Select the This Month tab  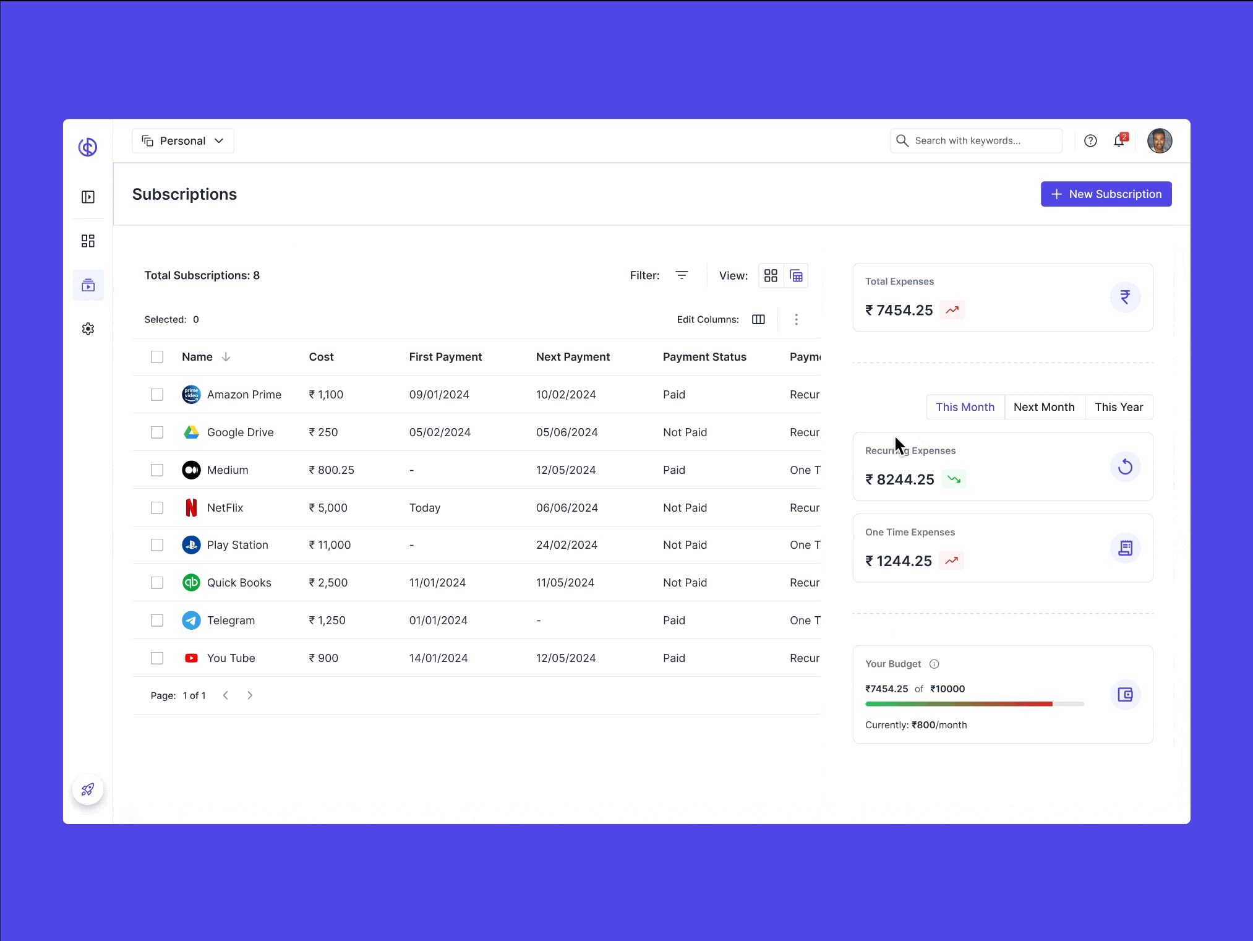965,407
